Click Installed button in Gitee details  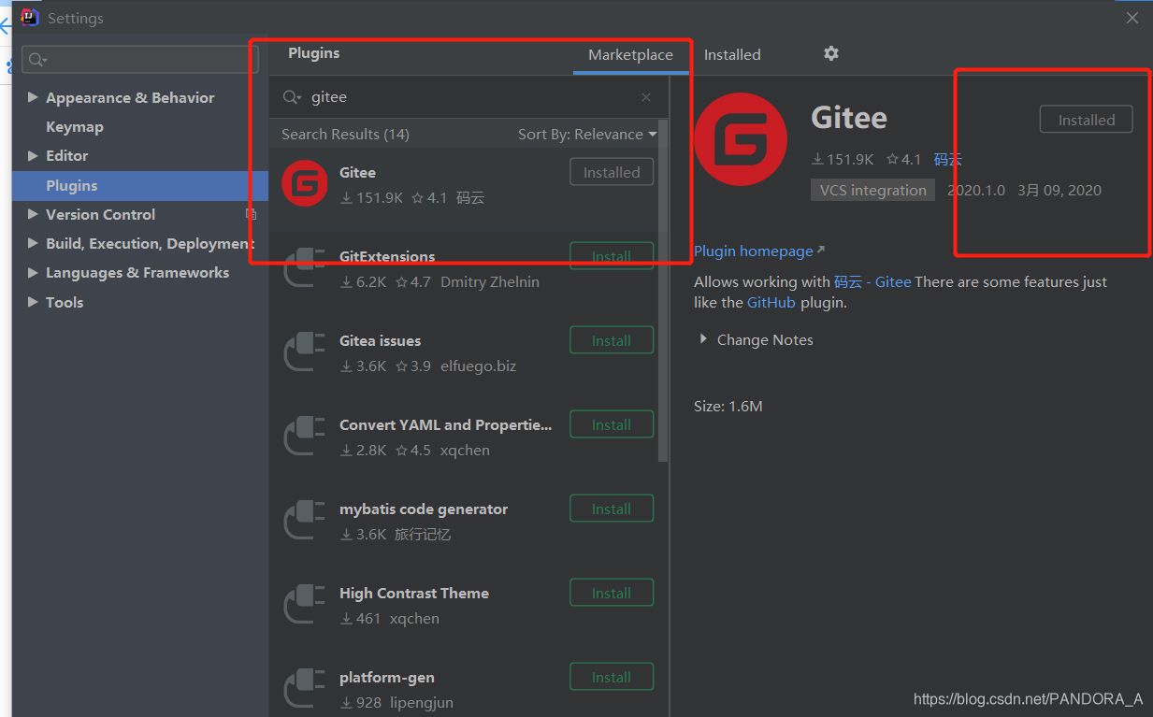[1087, 120]
